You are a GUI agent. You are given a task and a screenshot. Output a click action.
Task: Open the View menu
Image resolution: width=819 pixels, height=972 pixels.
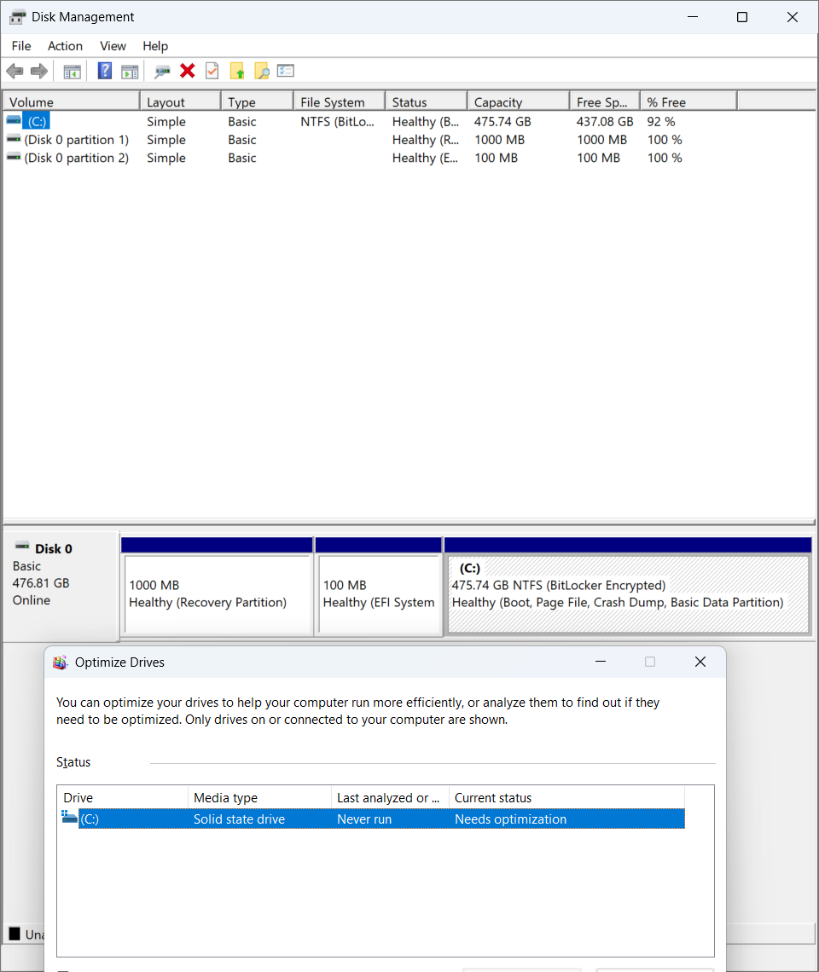(x=113, y=46)
